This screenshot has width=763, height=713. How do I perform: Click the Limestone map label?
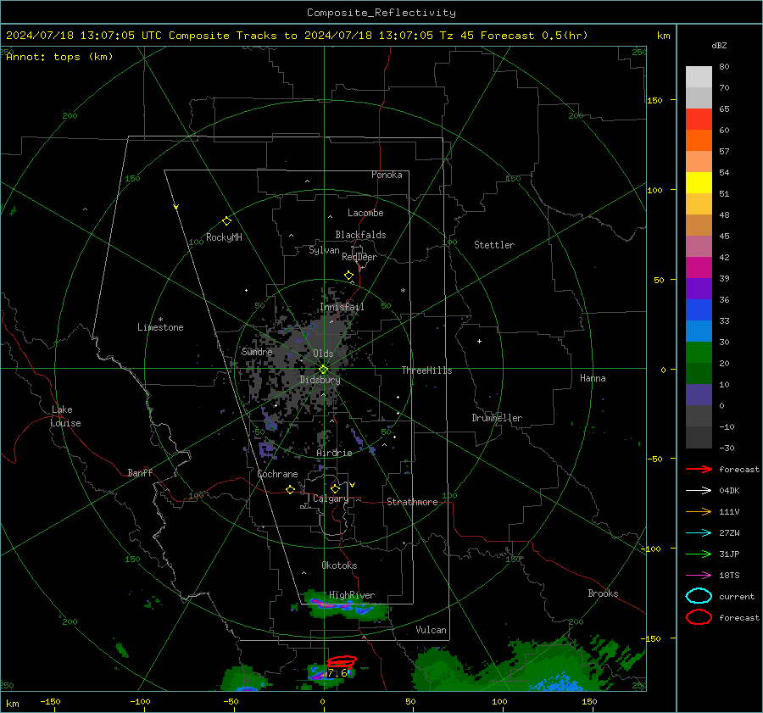[x=160, y=327]
